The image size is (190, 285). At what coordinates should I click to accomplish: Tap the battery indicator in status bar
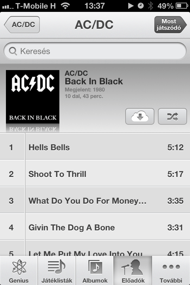pyautogui.click(x=182, y=6)
